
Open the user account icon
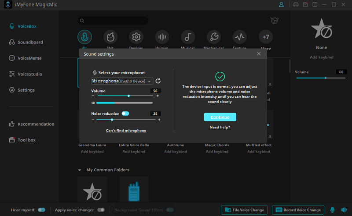point(281,4)
